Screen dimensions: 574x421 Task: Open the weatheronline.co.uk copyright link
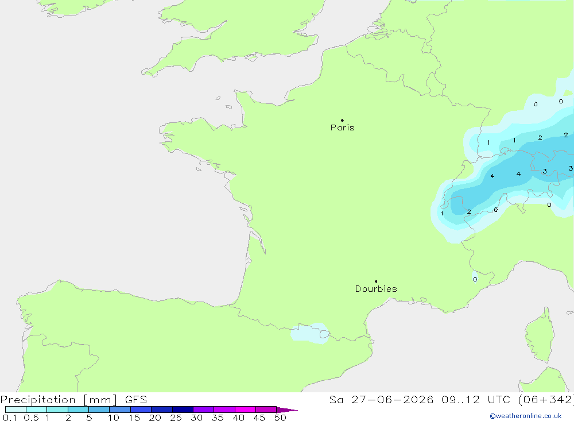[526, 416]
